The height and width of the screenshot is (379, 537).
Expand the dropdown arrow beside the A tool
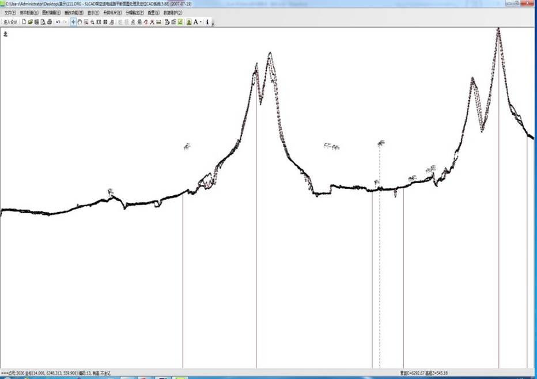[201, 22]
